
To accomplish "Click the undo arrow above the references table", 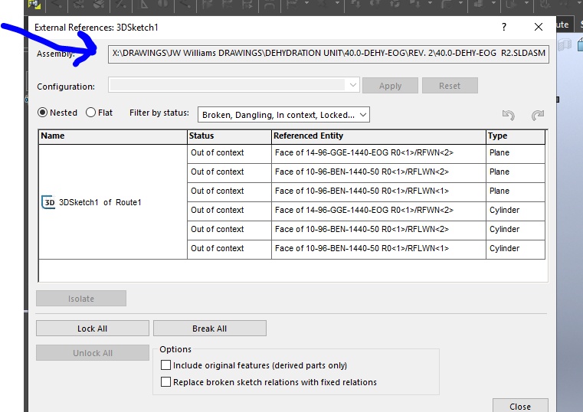I will (508, 115).
